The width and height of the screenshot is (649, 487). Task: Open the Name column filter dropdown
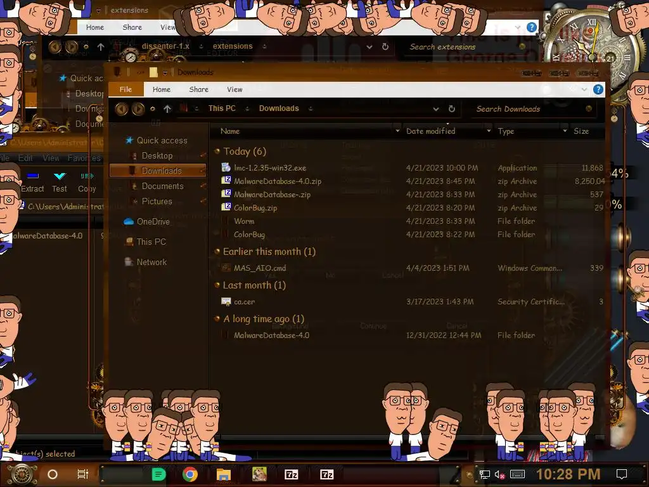click(x=397, y=131)
